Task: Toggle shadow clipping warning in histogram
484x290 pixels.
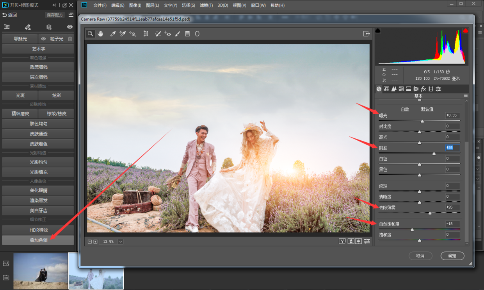Action: 378,31
